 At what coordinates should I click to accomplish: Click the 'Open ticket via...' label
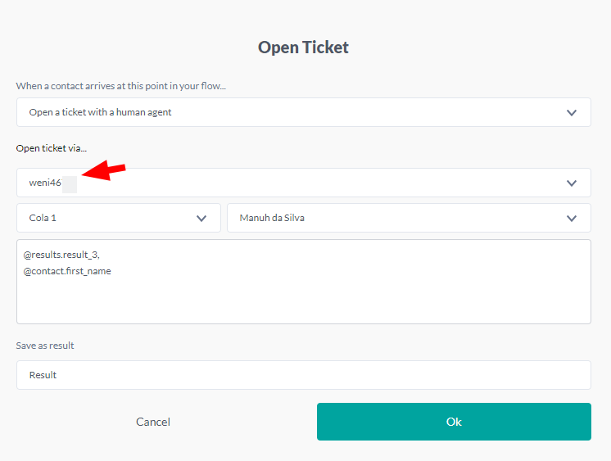[52, 148]
